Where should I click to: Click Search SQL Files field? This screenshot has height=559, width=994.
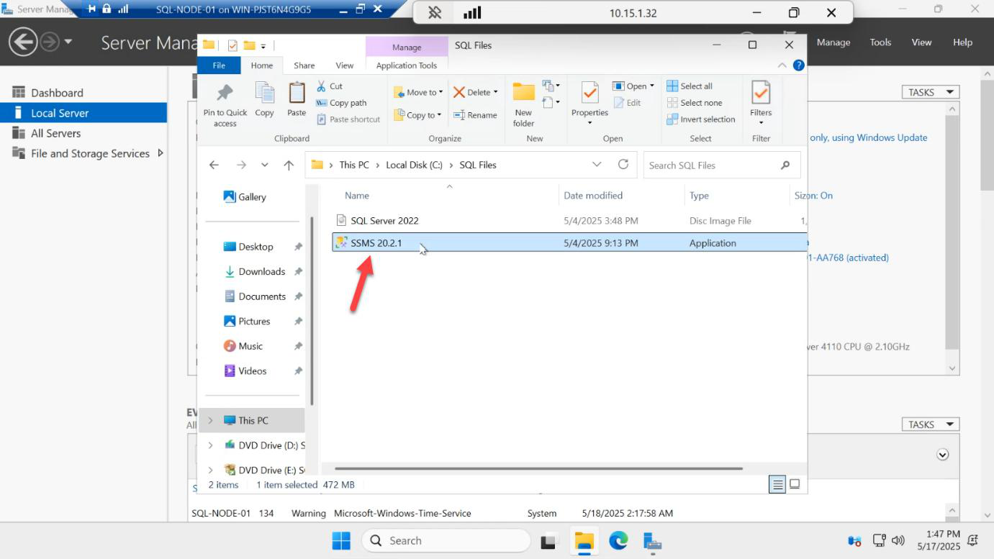[x=722, y=165]
